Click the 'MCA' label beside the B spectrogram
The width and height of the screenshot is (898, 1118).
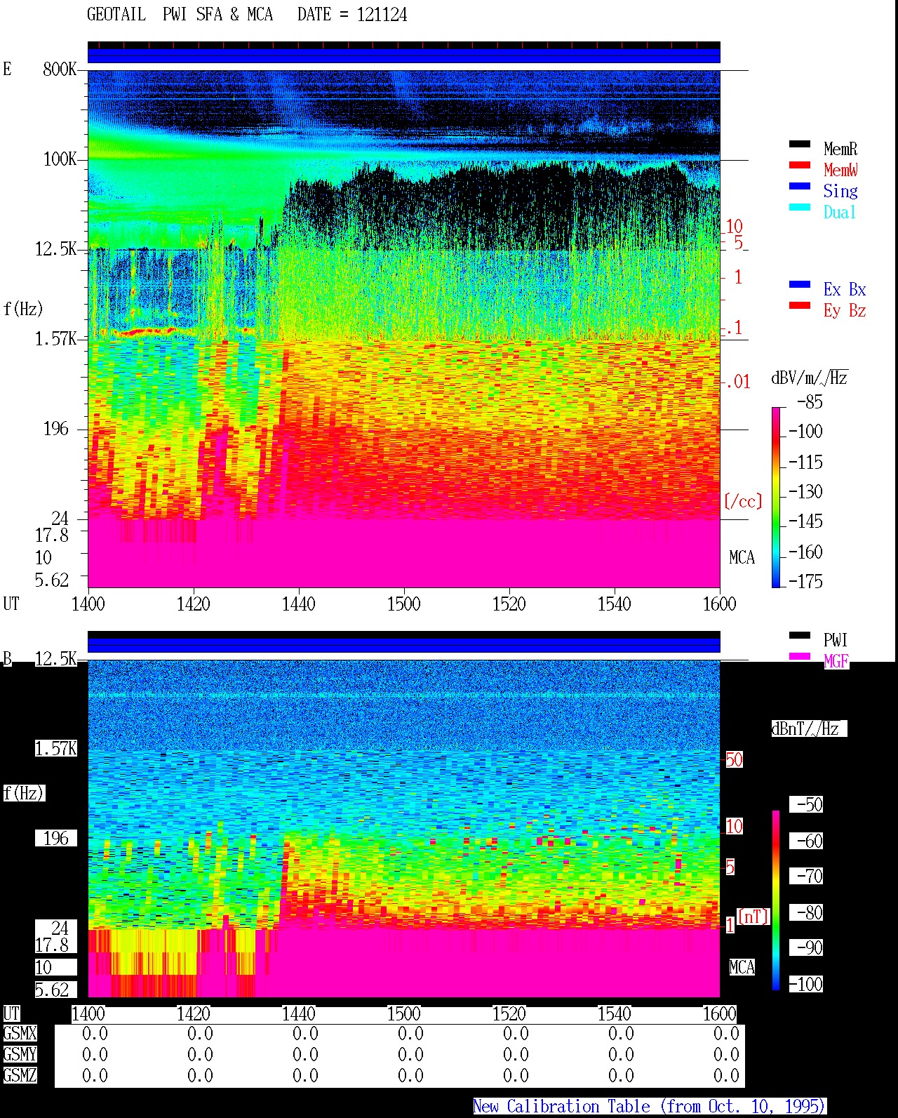[x=742, y=967]
